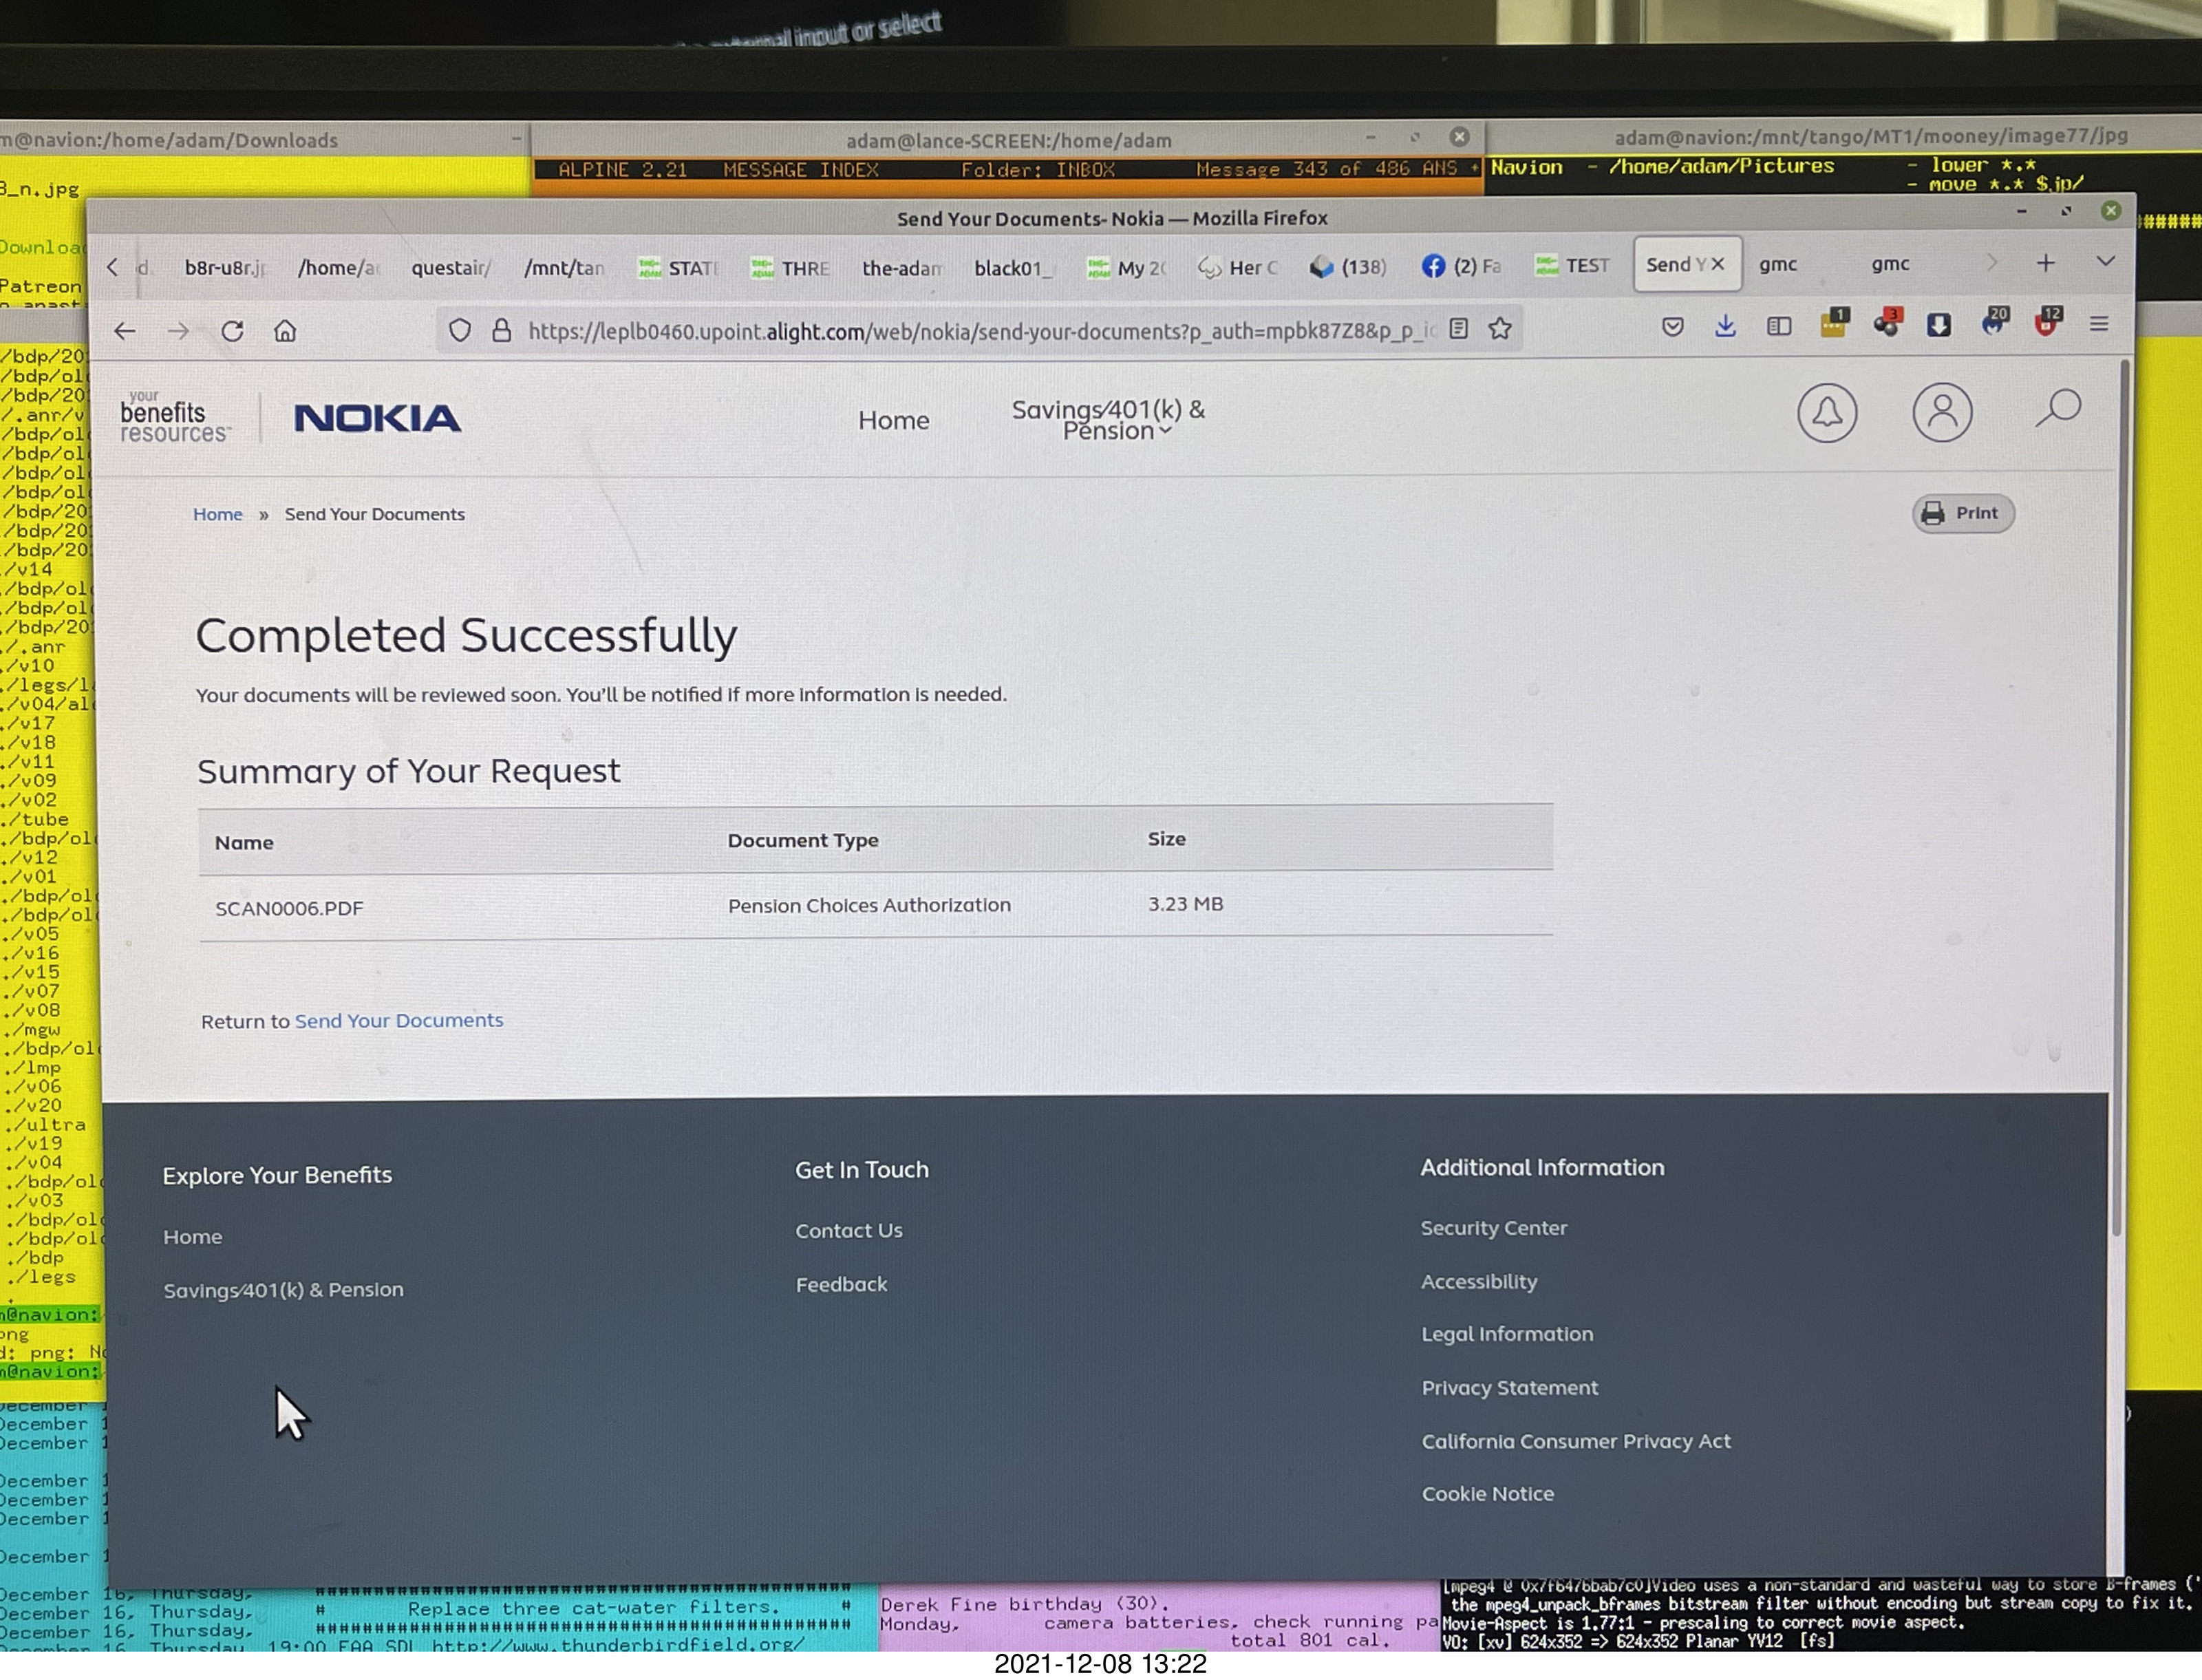Switch to the Her C tab
Viewport: 2202px width, 1680px height.
1239,267
